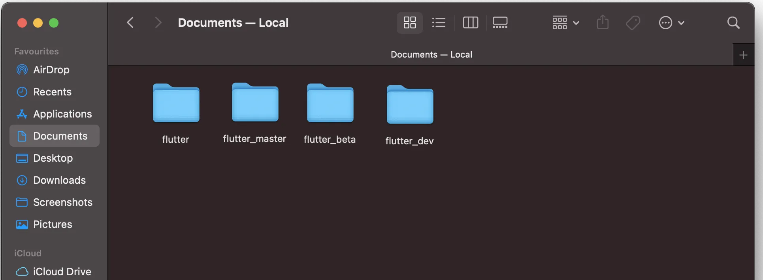Open Desktop in the sidebar
This screenshot has height=280, width=763.
[55, 158]
